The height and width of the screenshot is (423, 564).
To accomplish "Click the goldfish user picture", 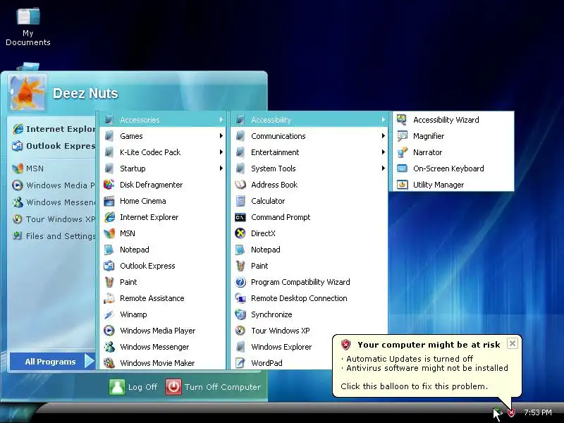I will coord(27,93).
